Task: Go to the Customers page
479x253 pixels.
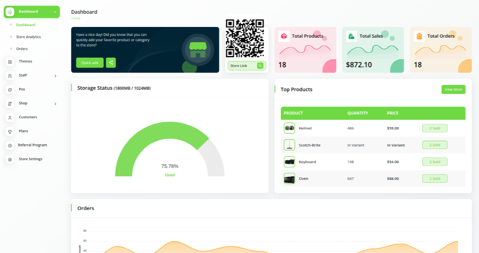Action: (28, 117)
